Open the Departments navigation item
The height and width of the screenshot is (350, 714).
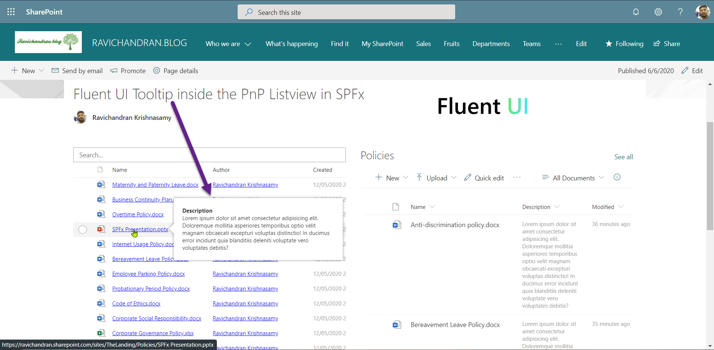(x=491, y=44)
